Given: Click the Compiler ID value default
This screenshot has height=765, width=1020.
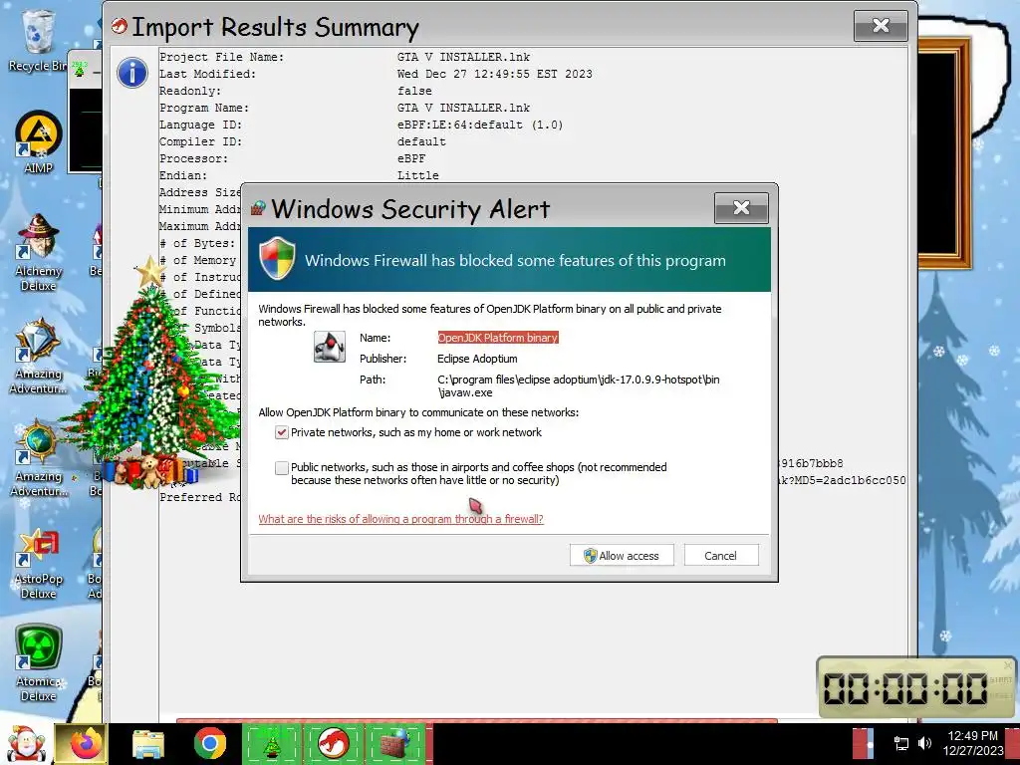Looking at the screenshot, I should 421,141.
